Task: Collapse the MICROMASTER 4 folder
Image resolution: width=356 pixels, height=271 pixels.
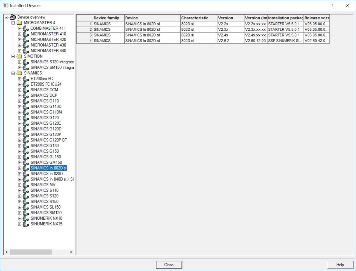Action: tap(13, 23)
